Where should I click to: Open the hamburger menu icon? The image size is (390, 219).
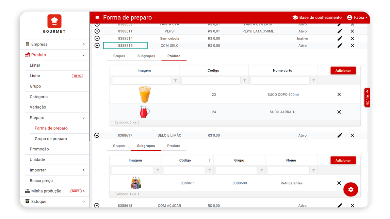tap(97, 18)
